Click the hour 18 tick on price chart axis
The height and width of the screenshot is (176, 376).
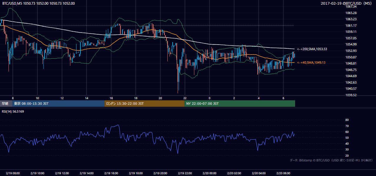tap(136, 98)
